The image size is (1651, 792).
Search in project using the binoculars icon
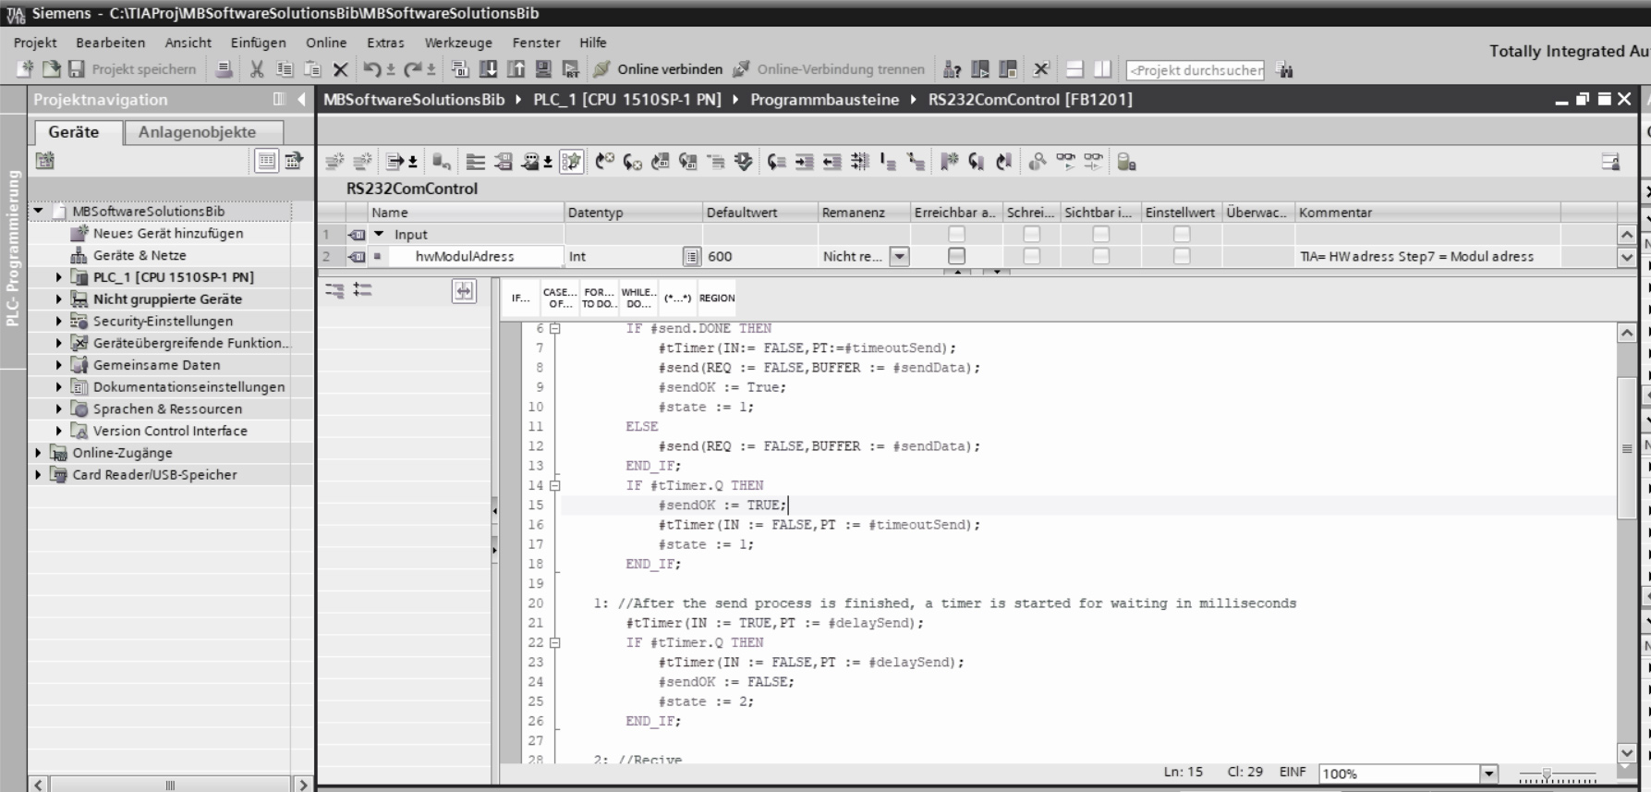pos(1284,70)
